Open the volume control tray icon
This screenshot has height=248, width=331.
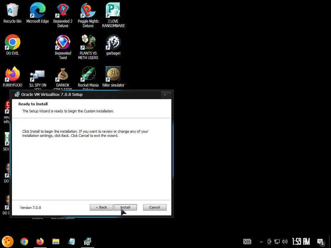point(285,242)
